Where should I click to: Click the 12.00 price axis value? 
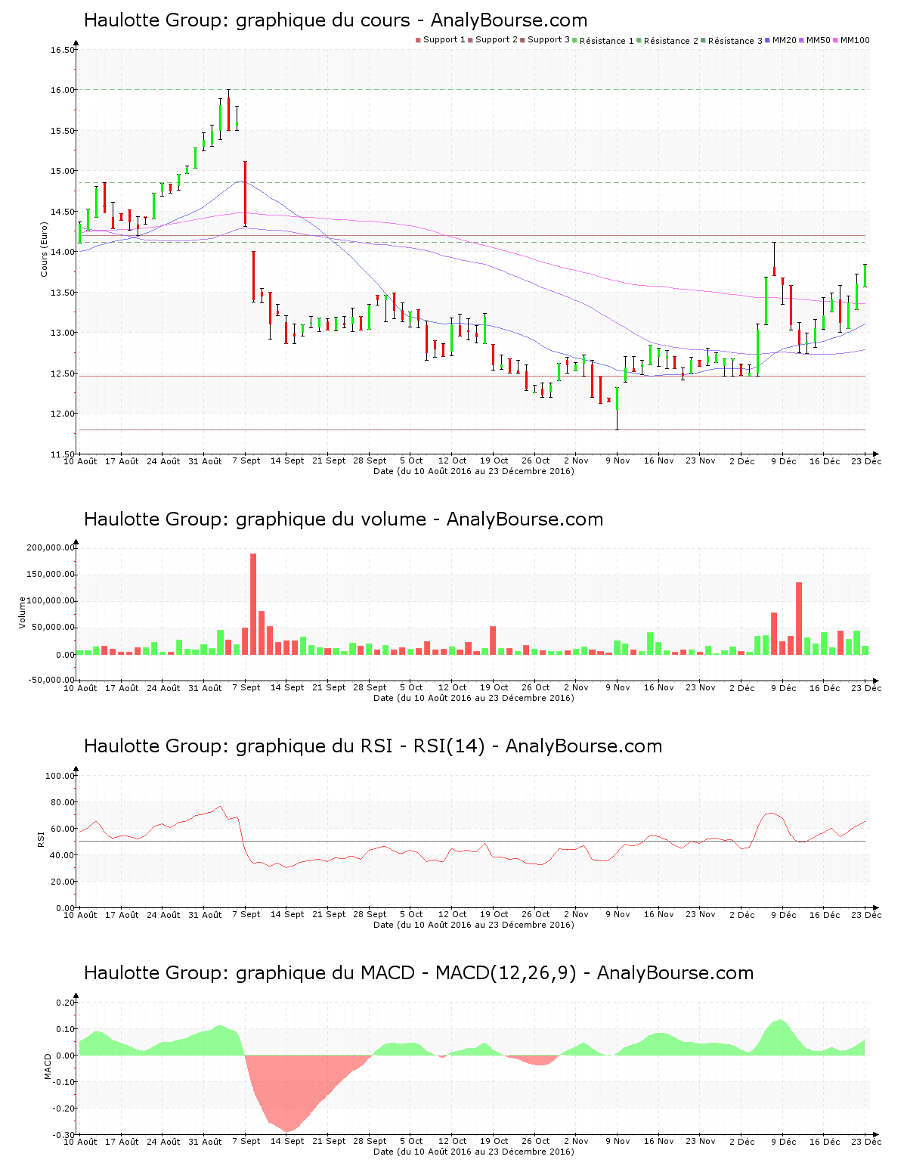63,414
